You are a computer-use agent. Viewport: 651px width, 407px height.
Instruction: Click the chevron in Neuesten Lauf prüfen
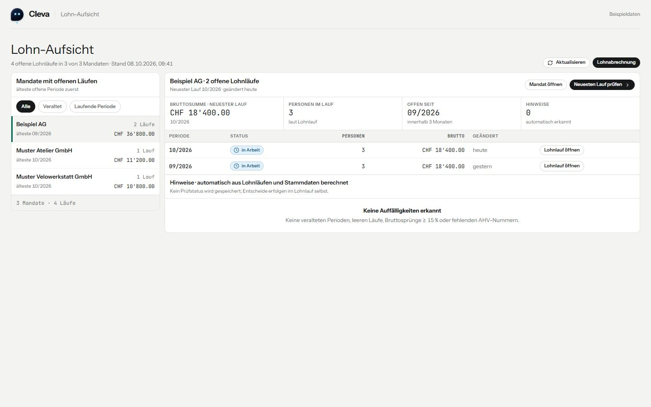[627, 85]
